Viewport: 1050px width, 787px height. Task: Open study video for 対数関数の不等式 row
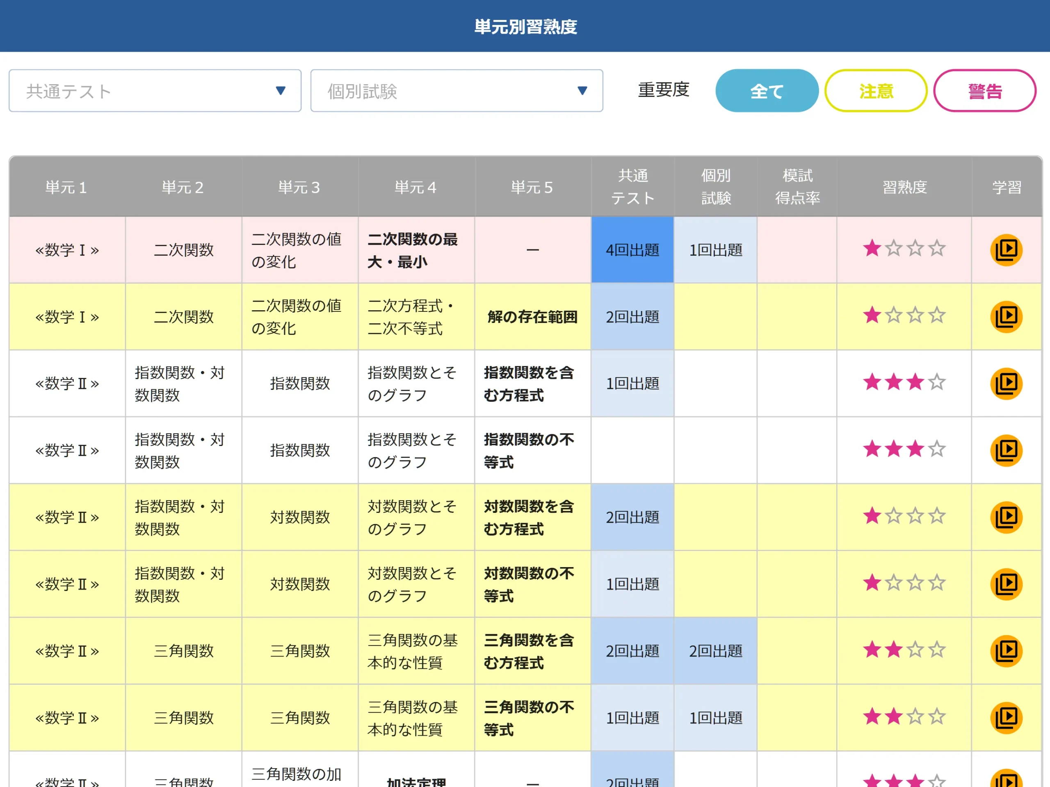point(1006,584)
